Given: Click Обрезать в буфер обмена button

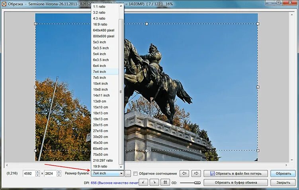Looking at the screenshot, I should coord(236,182).
